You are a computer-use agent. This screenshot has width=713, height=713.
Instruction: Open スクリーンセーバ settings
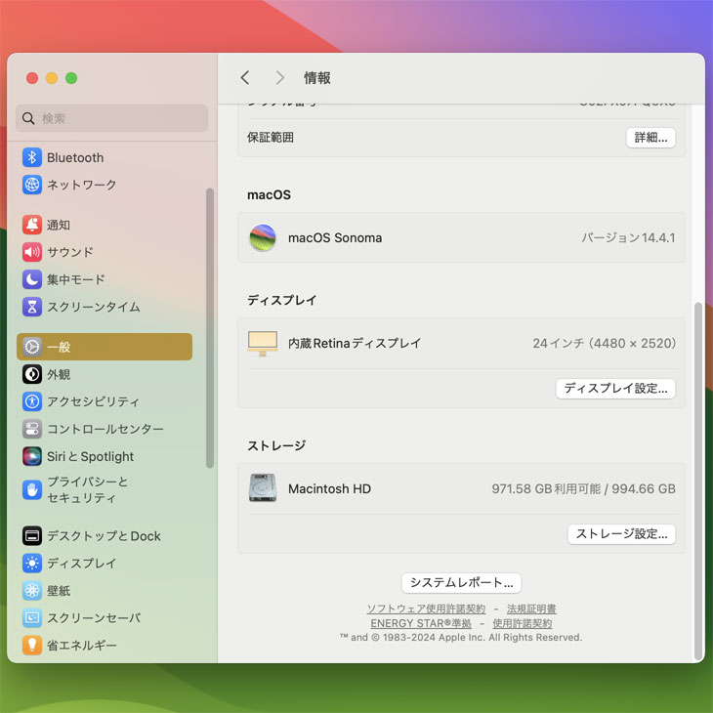(x=105, y=617)
